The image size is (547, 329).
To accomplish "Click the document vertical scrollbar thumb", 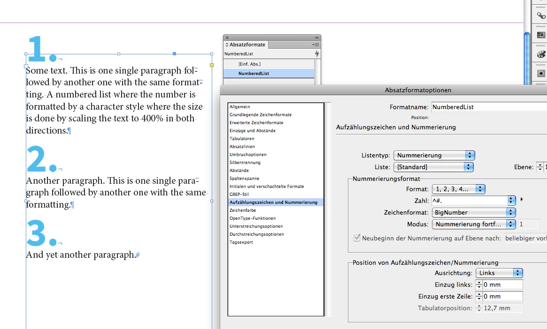I will coord(527,58).
